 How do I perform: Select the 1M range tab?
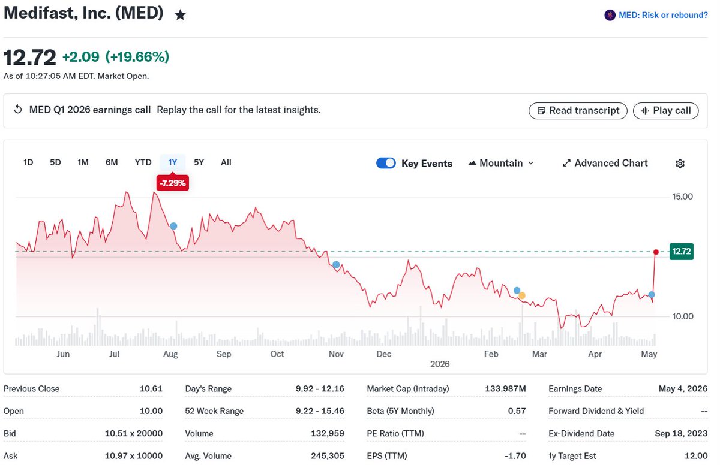point(83,162)
